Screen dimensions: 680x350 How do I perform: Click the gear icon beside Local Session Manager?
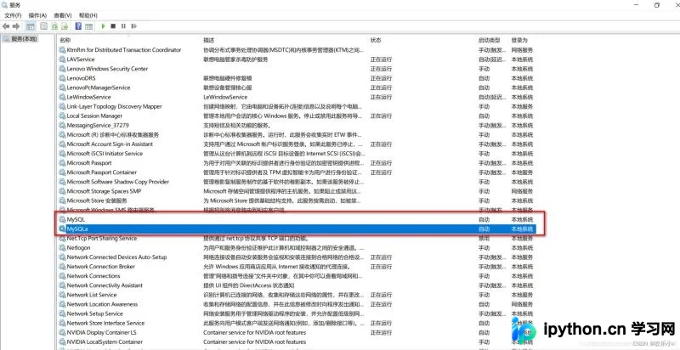click(62, 116)
